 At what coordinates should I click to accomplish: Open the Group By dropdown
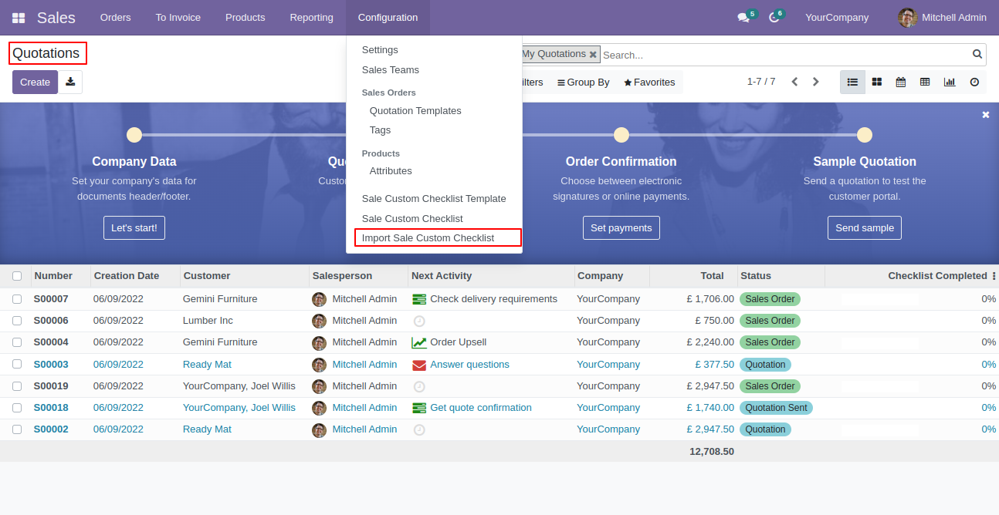click(x=583, y=82)
